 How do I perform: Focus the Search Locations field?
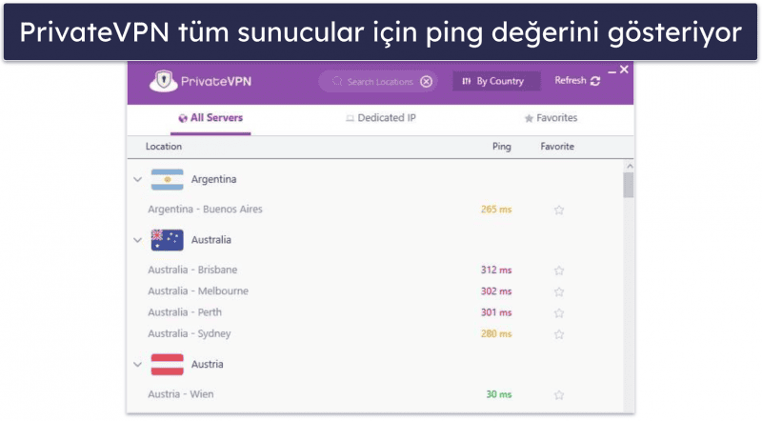(379, 81)
